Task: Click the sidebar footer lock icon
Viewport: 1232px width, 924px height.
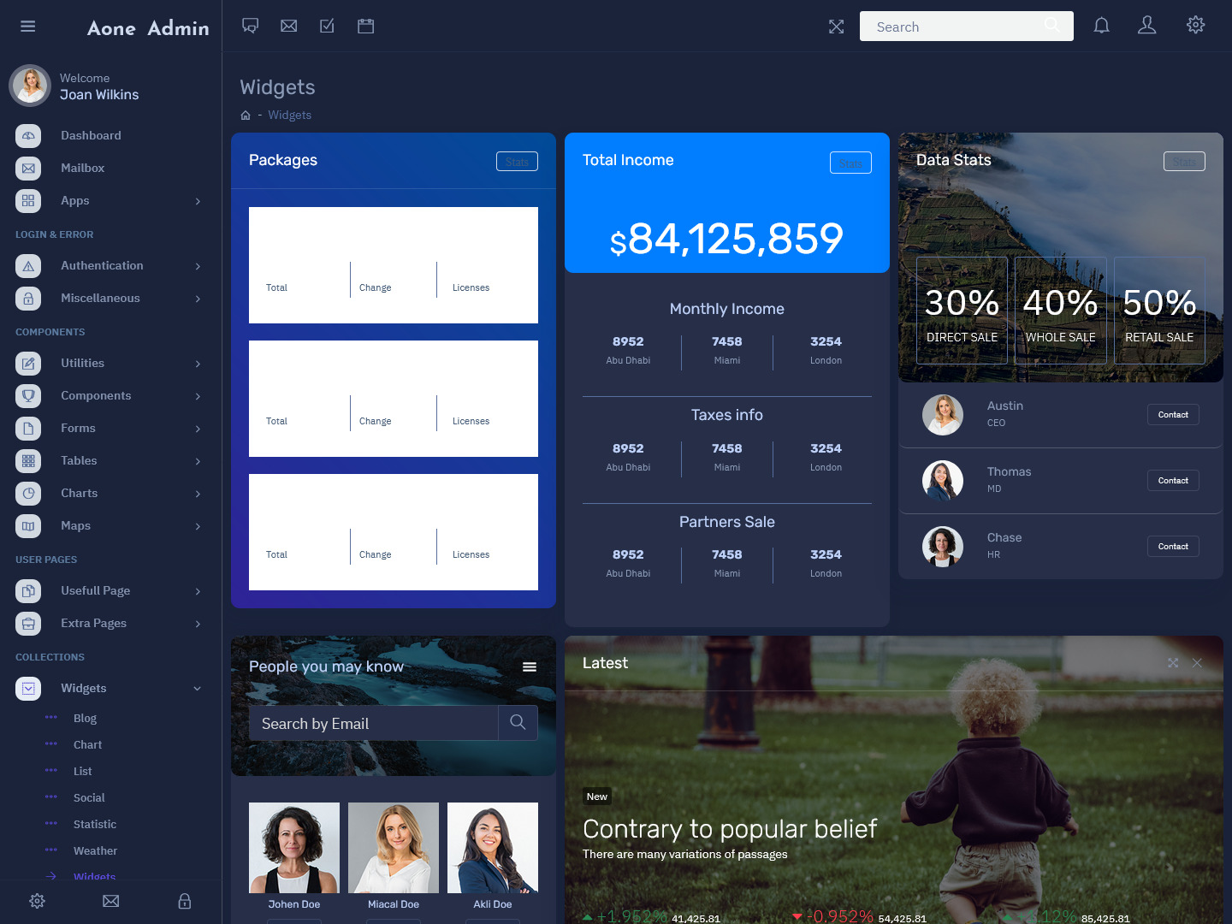Action: tap(185, 901)
